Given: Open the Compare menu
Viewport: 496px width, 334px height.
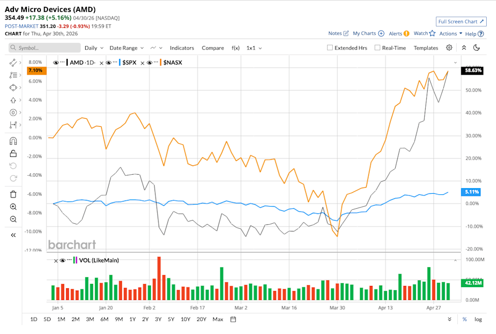Looking at the screenshot, I should [x=213, y=48].
